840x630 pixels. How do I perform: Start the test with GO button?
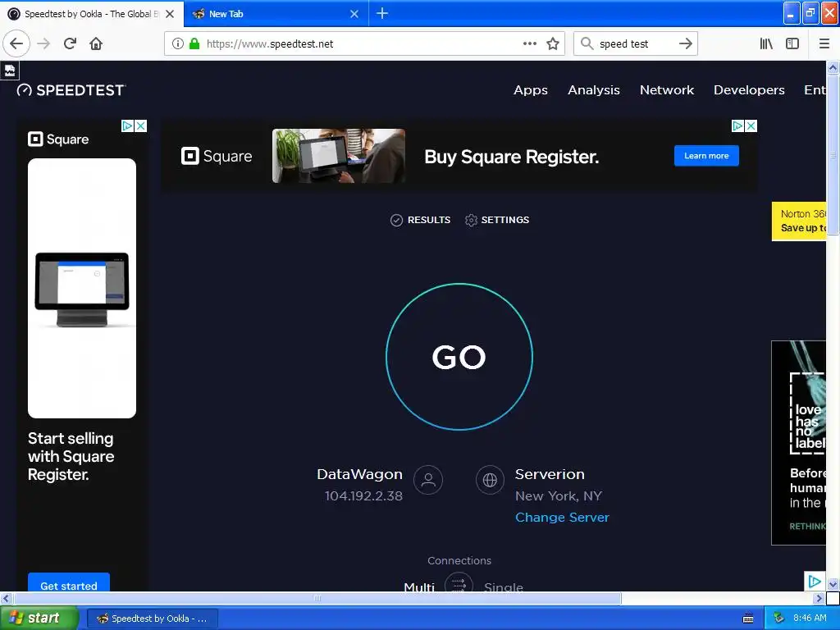click(x=459, y=357)
